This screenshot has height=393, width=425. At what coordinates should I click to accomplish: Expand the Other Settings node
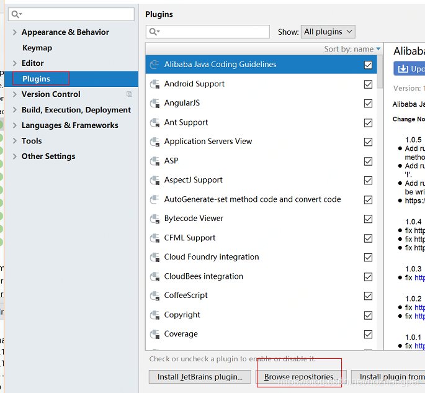[x=15, y=156]
